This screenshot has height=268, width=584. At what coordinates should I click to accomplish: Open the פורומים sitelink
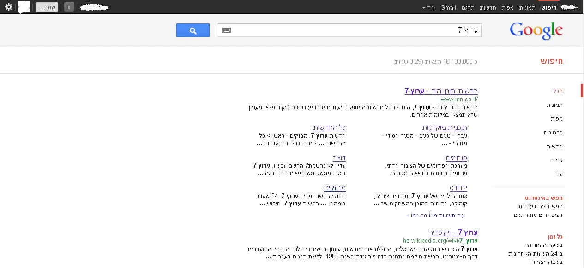(456, 158)
